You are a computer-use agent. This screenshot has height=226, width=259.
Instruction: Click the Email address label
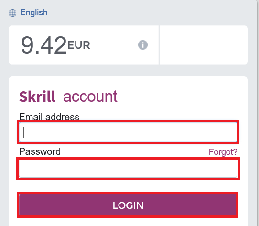49,117
